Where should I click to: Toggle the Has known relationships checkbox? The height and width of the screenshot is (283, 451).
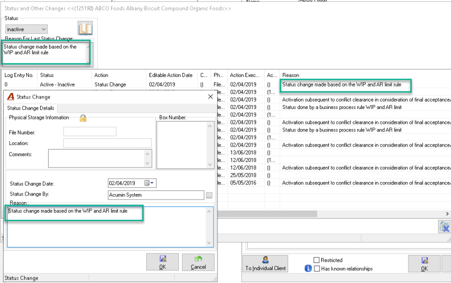coord(317,268)
